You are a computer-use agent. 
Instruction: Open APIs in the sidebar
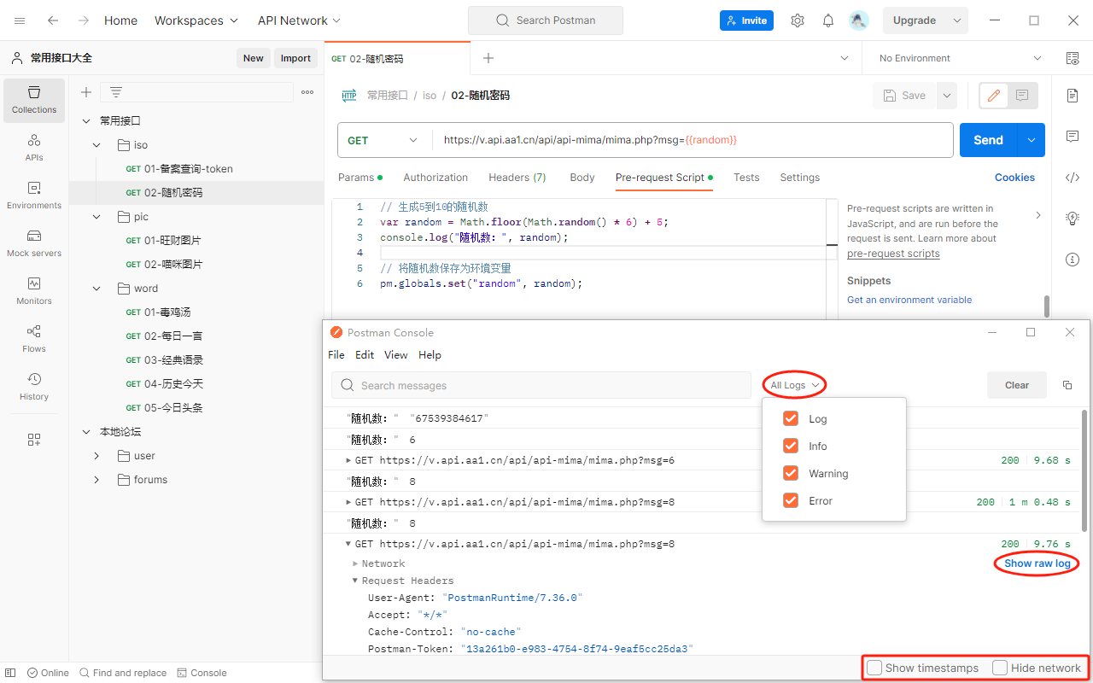tap(34, 148)
